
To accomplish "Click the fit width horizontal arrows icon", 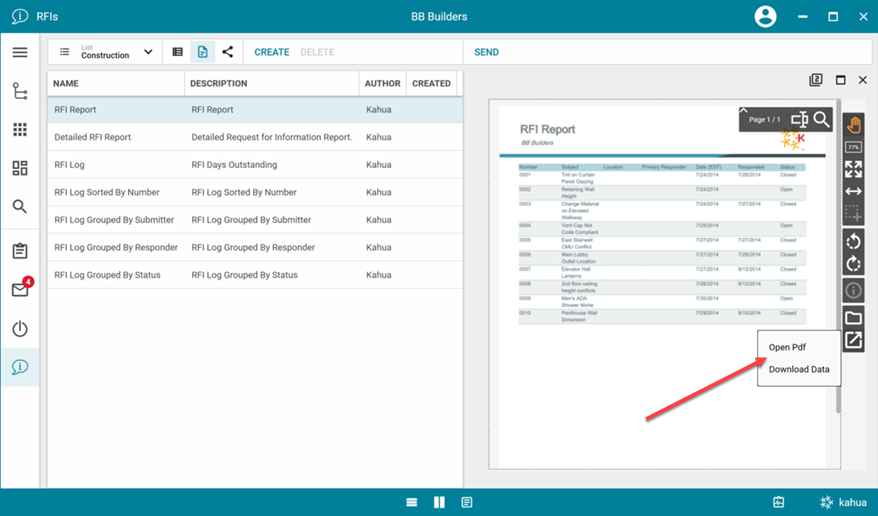I will pyautogui.click(x=853, y=191).
